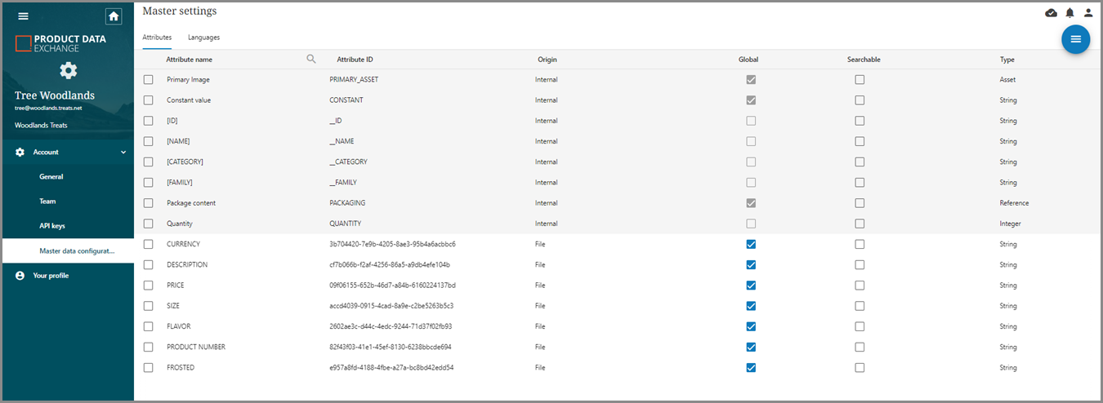Click the blue floating menu button
The height and width of the screenshot is (403, 1103).
click(x=1075, y=39)
